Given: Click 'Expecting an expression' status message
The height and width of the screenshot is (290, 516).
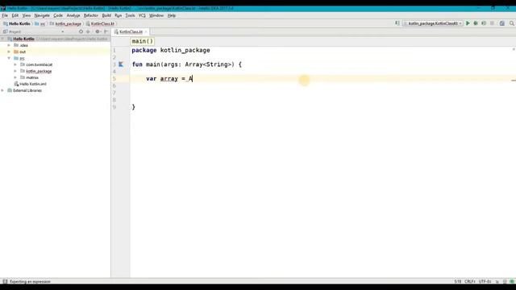Looking at the screenshot, I should [x=30, y=281].
